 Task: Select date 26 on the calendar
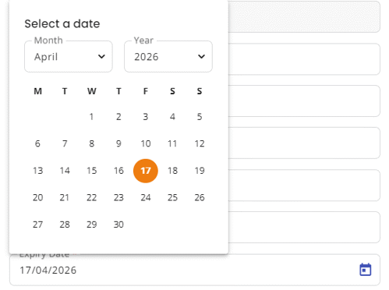200,198
